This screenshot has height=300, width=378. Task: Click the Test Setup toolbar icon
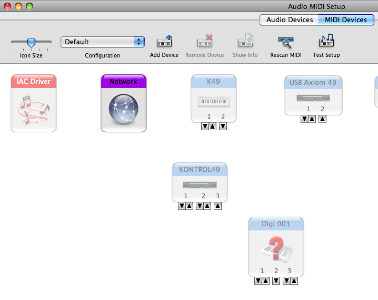click(326, 40)
